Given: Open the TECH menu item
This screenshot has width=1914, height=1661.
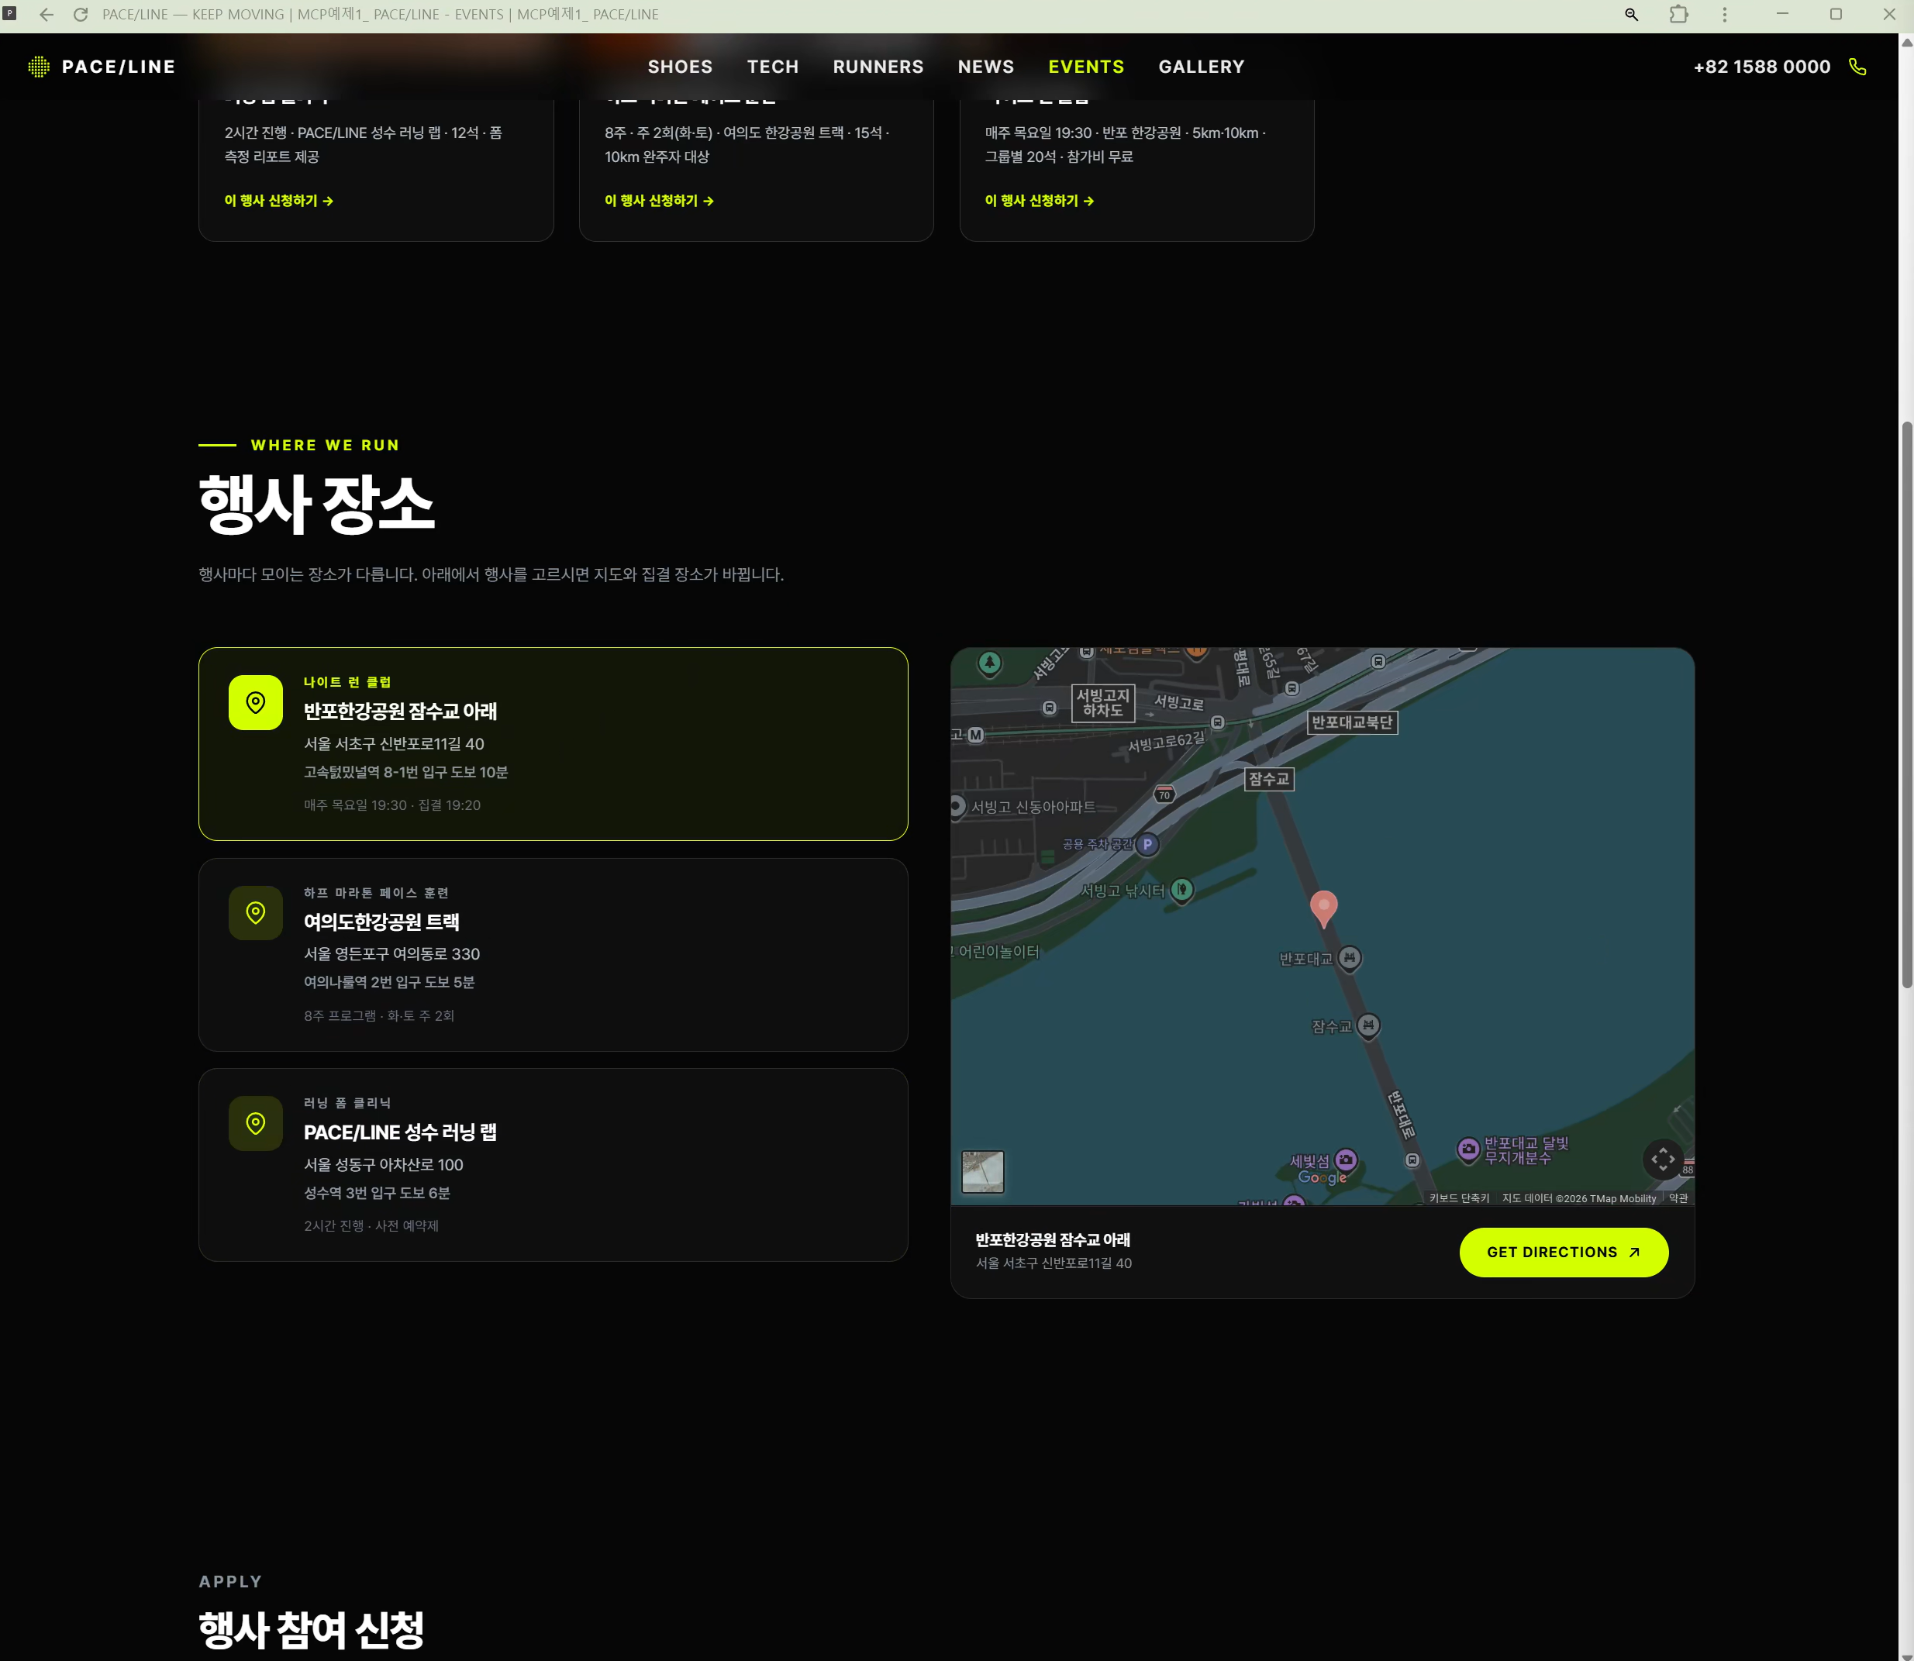Looking at the screenshot, I should [x=773, y=67].
